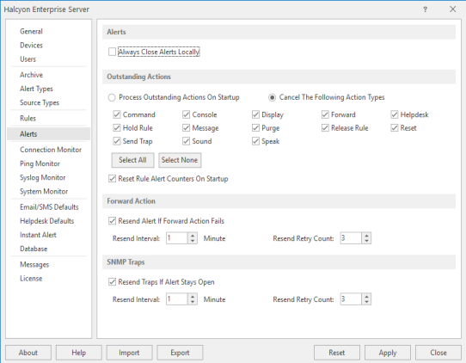Viewport: 466px width, 363px height.
Task: Disable Reset Rule Alert Counters On Startup
Action: (112, 179)
